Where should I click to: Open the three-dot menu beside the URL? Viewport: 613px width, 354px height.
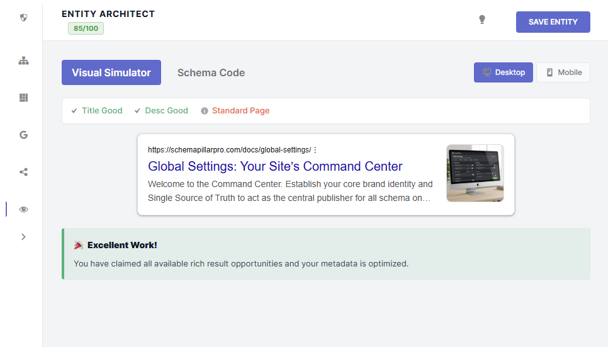tap(315, 150)
